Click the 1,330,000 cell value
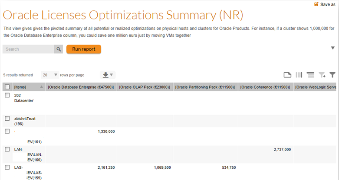The height and width of the screenshot is (180, 339). click(106, 132)
